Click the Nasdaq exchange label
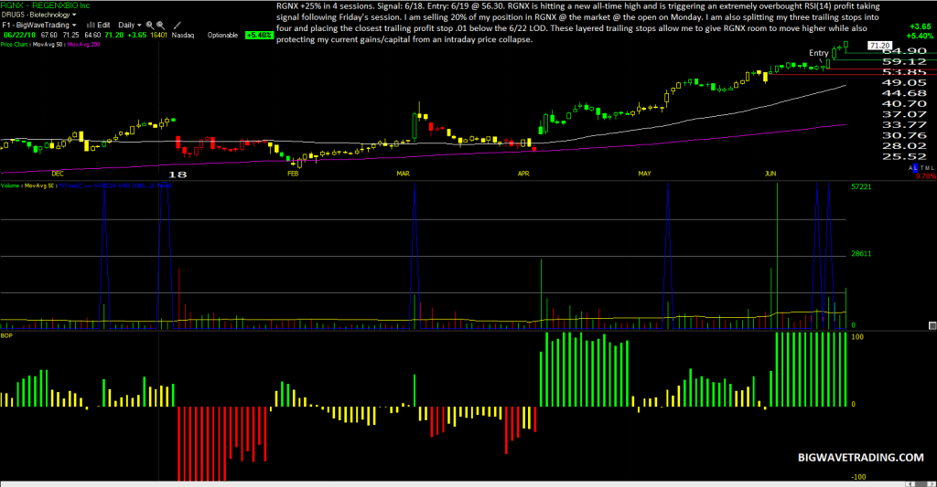937x487 pixels. [183, 36]
